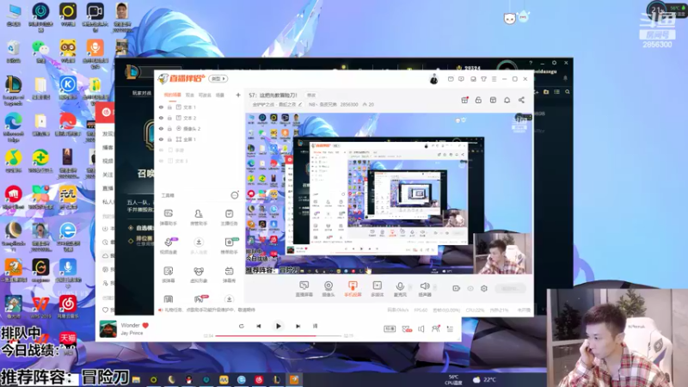The image size is (688, 387).
Task: Edit the stream category with the pencil icon
Action: 300,104
